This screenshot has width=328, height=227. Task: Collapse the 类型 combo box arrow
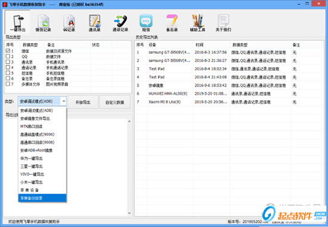click(x=64, y=101)
